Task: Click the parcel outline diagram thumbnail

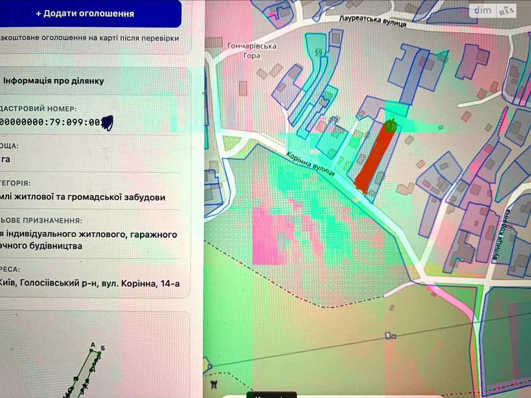Action: click(x=84, y=370)
